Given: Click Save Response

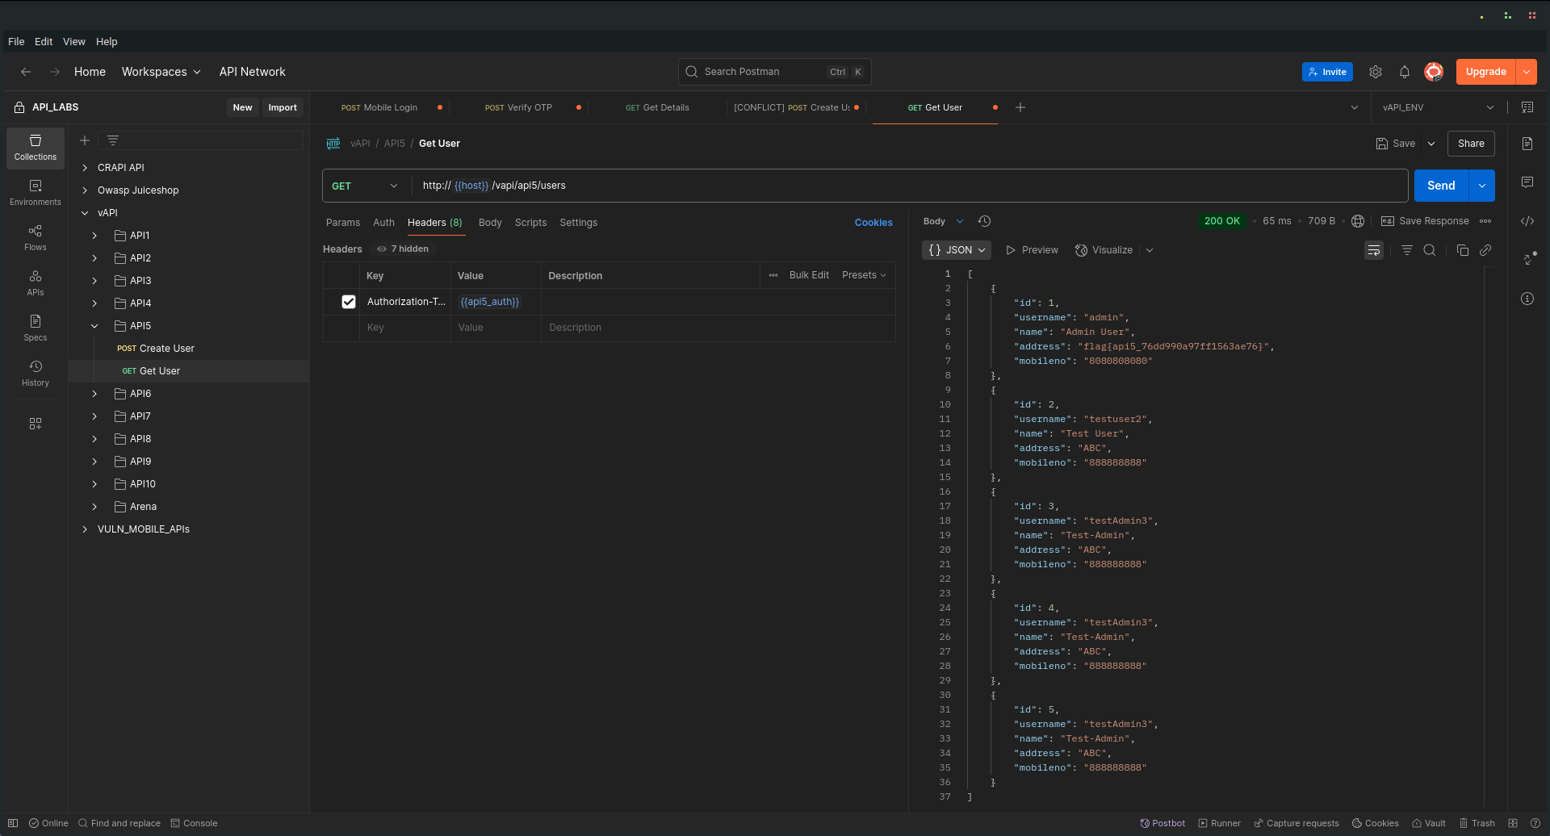Looking at the screenshot, I should coord(1425,221).
